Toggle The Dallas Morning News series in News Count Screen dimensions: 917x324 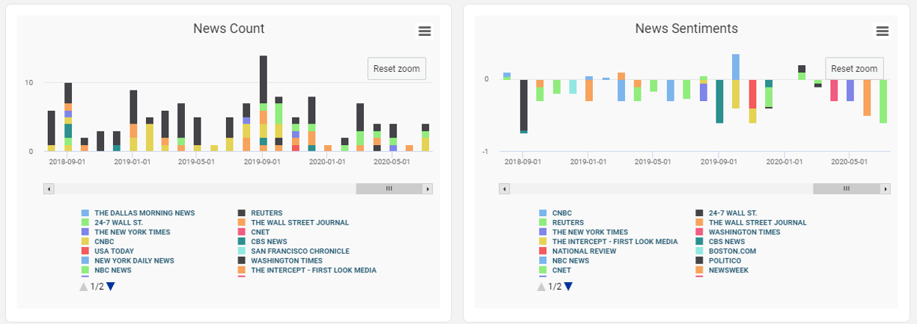coord(144,213)
